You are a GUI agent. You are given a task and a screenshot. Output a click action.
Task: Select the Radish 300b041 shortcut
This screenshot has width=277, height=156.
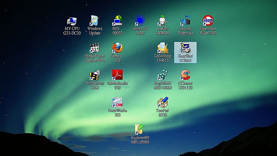pyautogui.click(x=162, y=21)
